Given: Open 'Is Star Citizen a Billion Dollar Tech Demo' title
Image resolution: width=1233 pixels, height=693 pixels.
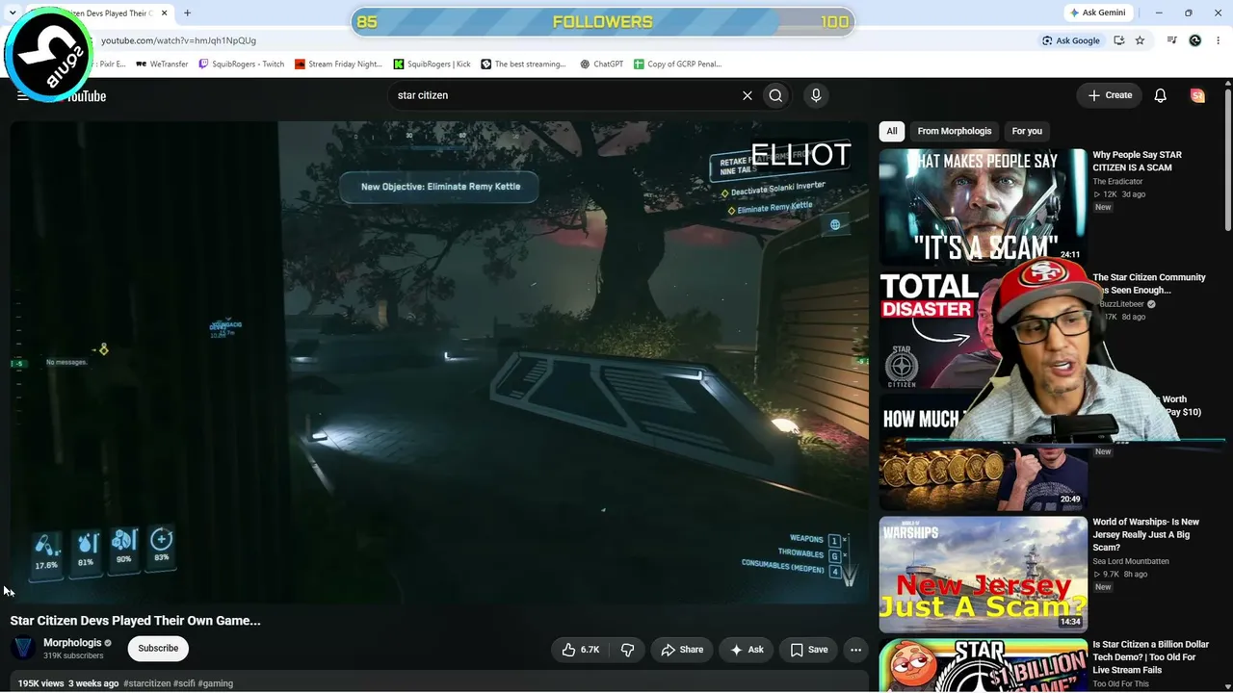Looking at the screenshot, I should tap(1150, 657).
